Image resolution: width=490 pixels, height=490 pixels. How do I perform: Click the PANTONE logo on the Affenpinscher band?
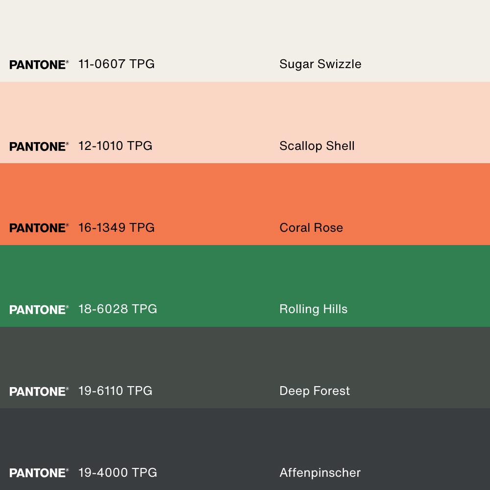tap(39, 473)
